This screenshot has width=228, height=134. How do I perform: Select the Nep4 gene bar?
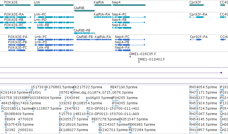pos(129,5)
